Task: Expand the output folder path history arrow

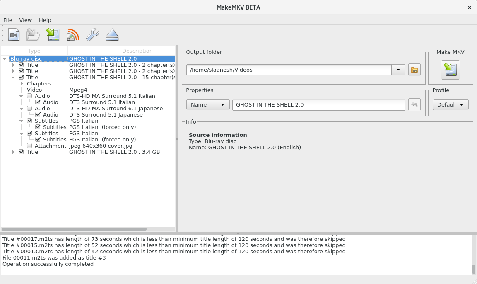Action: tap(398, 70)
